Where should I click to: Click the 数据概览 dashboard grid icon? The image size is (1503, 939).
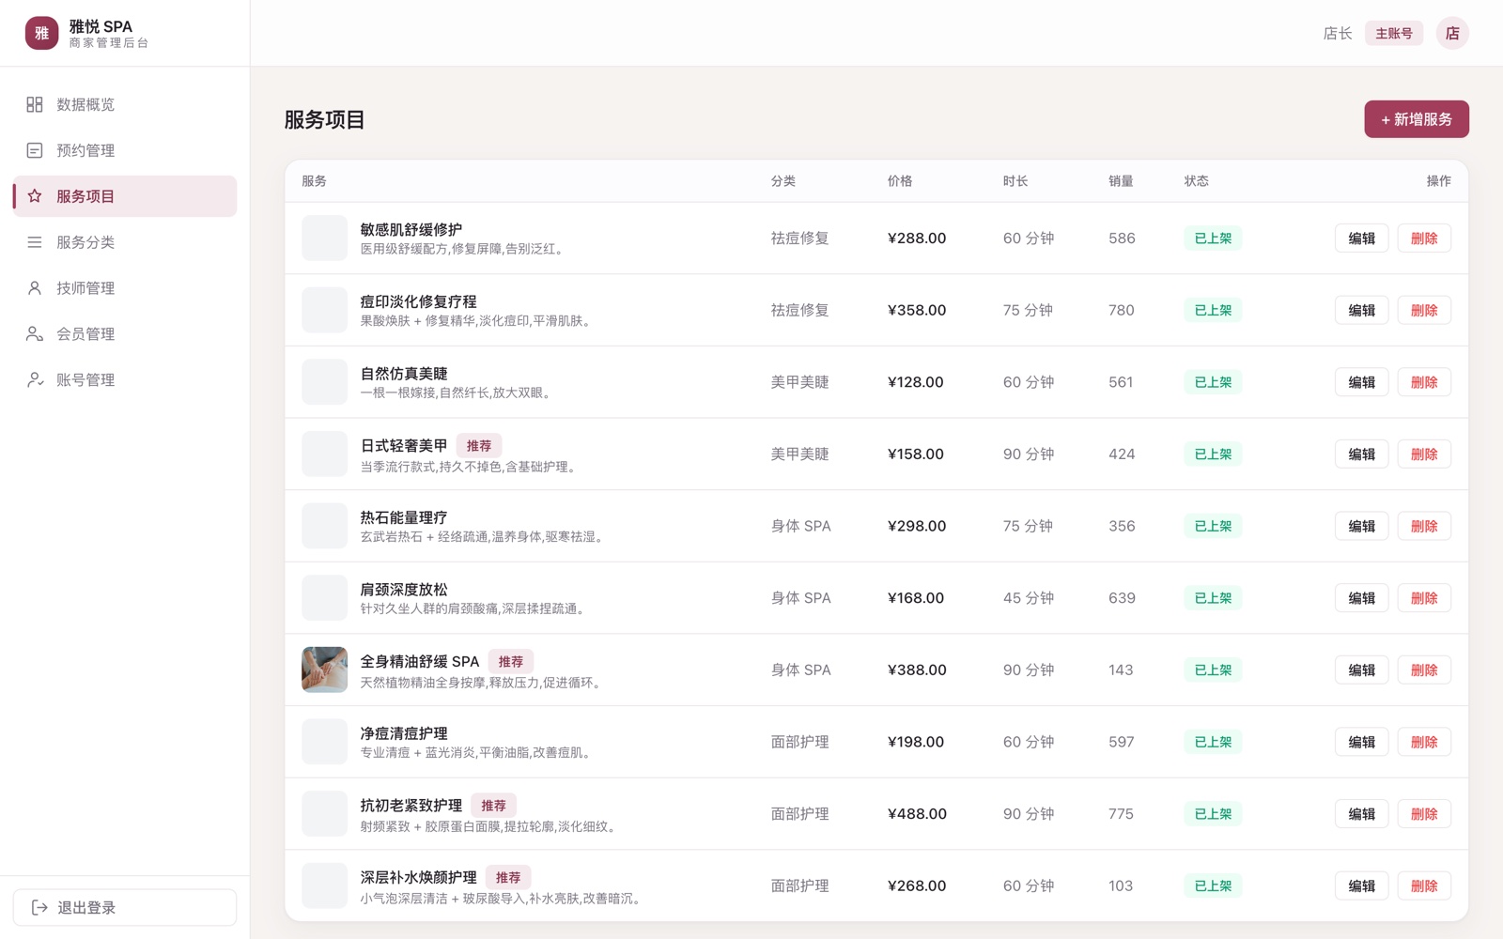pos(35,104)
